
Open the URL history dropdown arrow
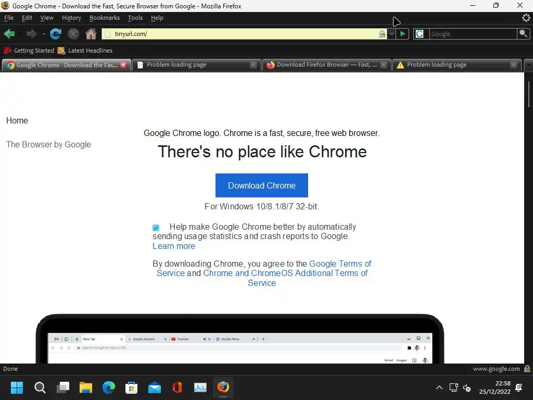click(x=391, y=34)
